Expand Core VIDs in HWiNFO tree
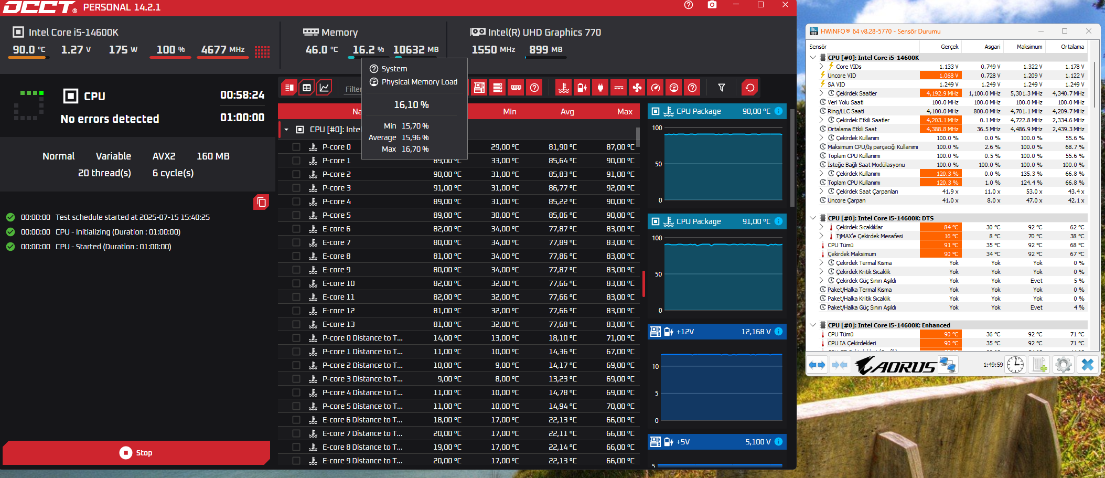This screenshot has width=1105, height=478. pos(821,67)
